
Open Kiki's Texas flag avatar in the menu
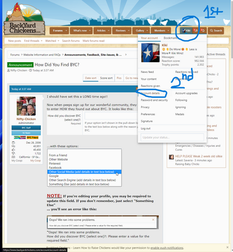[x=150, y=52]
